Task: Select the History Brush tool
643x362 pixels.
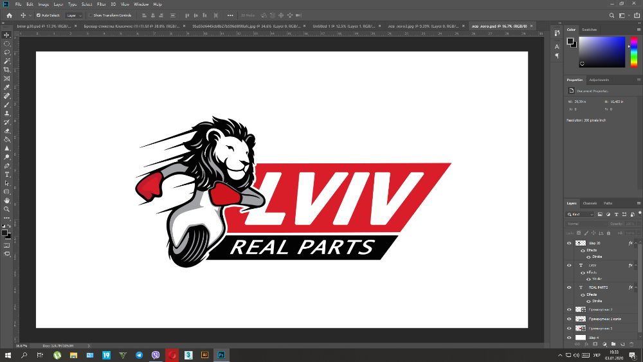Action: (6, 122)
